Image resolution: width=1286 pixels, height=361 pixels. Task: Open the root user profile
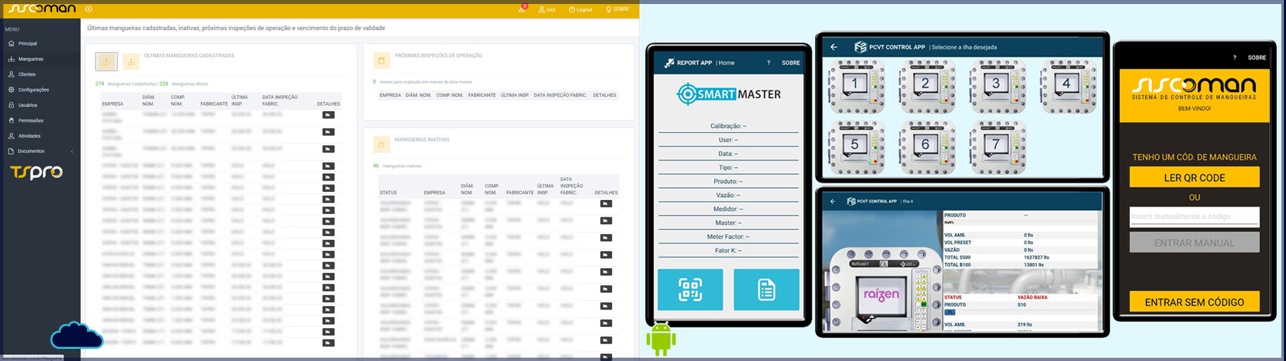(x=547, y=9)
